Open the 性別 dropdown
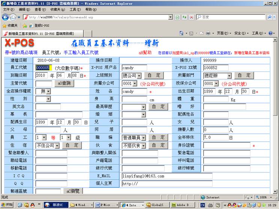 point(48,99)
